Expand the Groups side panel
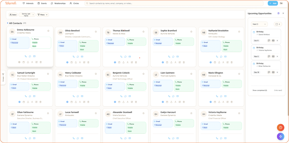Viewport: 289px width, 143px height. [x=3, y=77]
